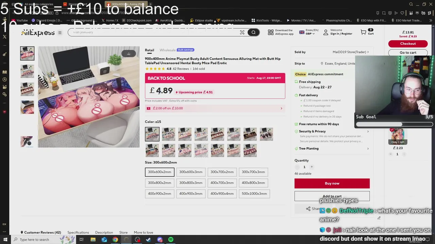Open Windows Start menu
The width and height of the screenshot is (435, 244).
click(5, 240)
